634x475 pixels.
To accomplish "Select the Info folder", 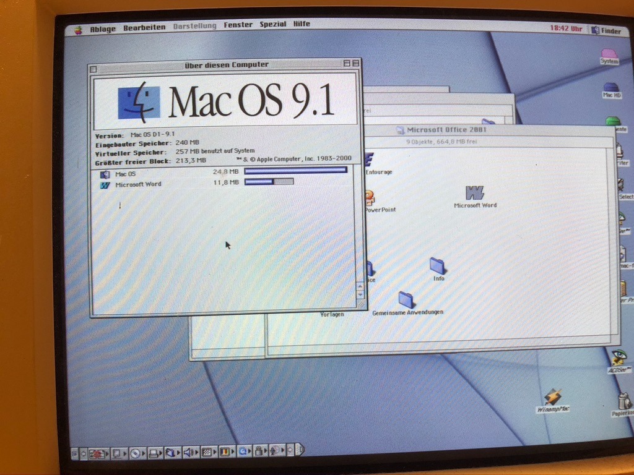I will 437,266.
